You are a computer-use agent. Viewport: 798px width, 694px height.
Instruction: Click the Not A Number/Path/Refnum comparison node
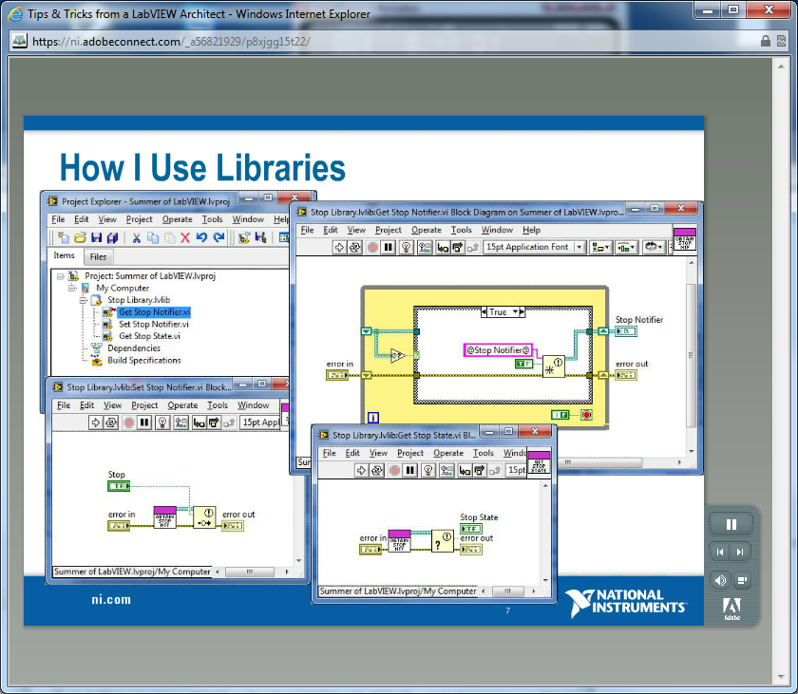coord(397,355)
